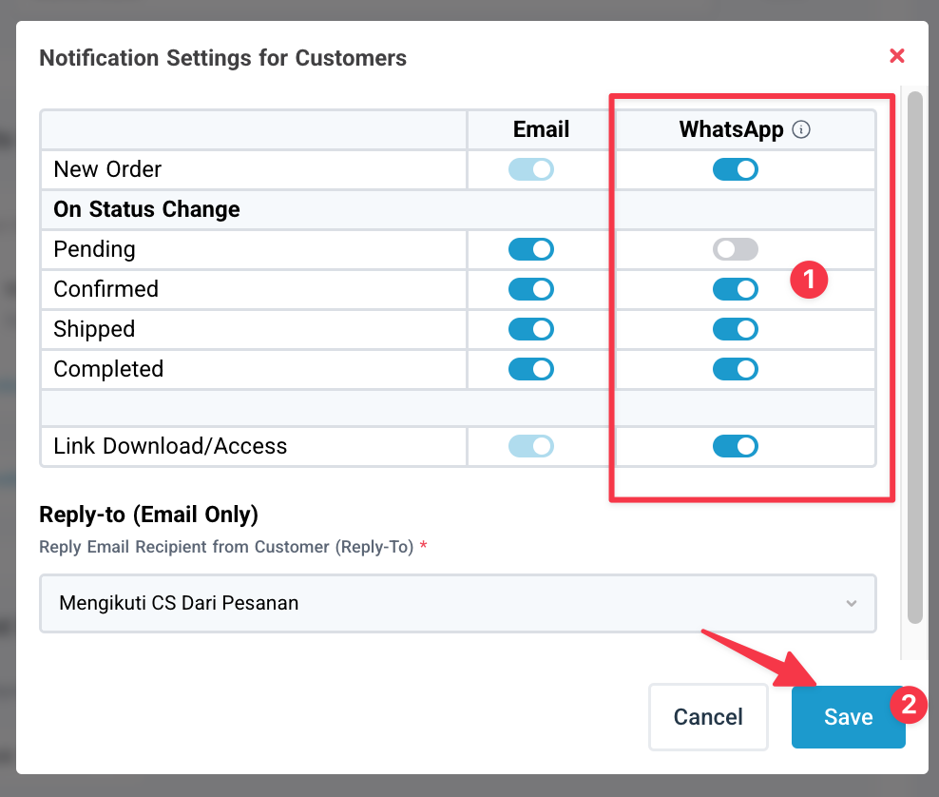Turn off WhatsApp notification for Shipped
939x797 pixels.
tap(736, 329)
